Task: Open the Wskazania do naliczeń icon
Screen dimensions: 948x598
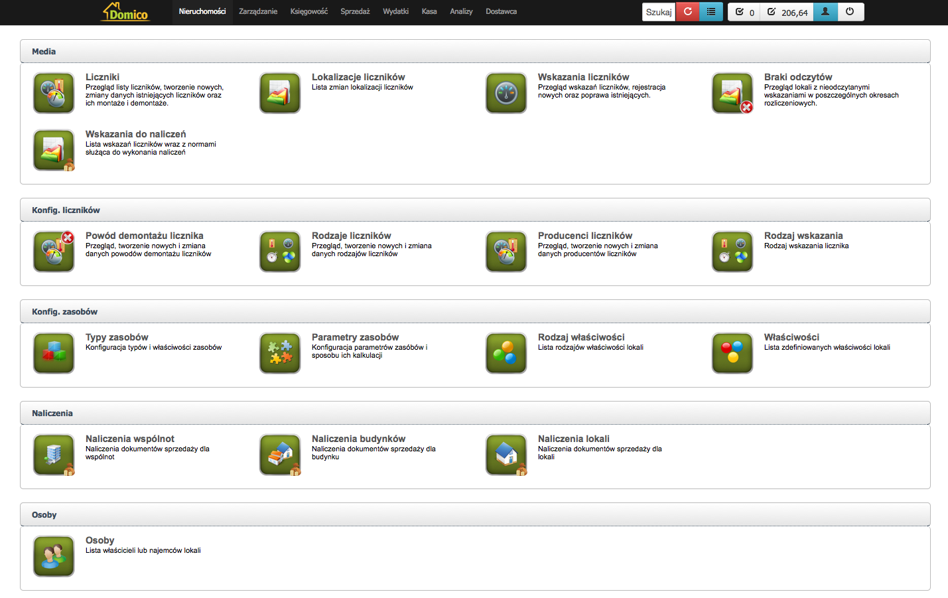Action: click(54, 150)
